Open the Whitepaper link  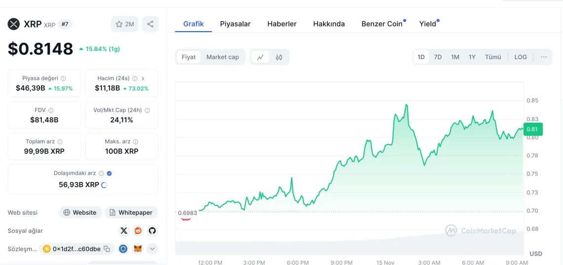point(131,212)
